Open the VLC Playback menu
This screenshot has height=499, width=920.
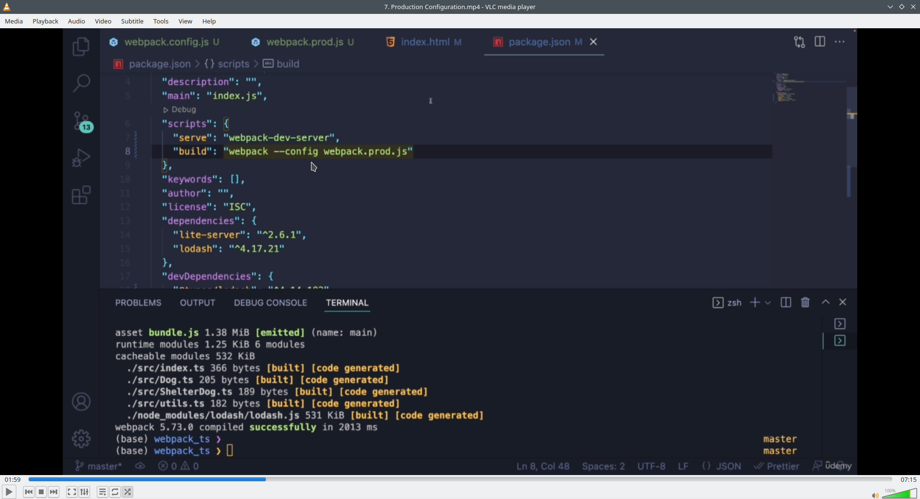(x=46, y=21)
